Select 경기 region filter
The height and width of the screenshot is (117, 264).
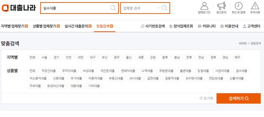pos(56,57)
